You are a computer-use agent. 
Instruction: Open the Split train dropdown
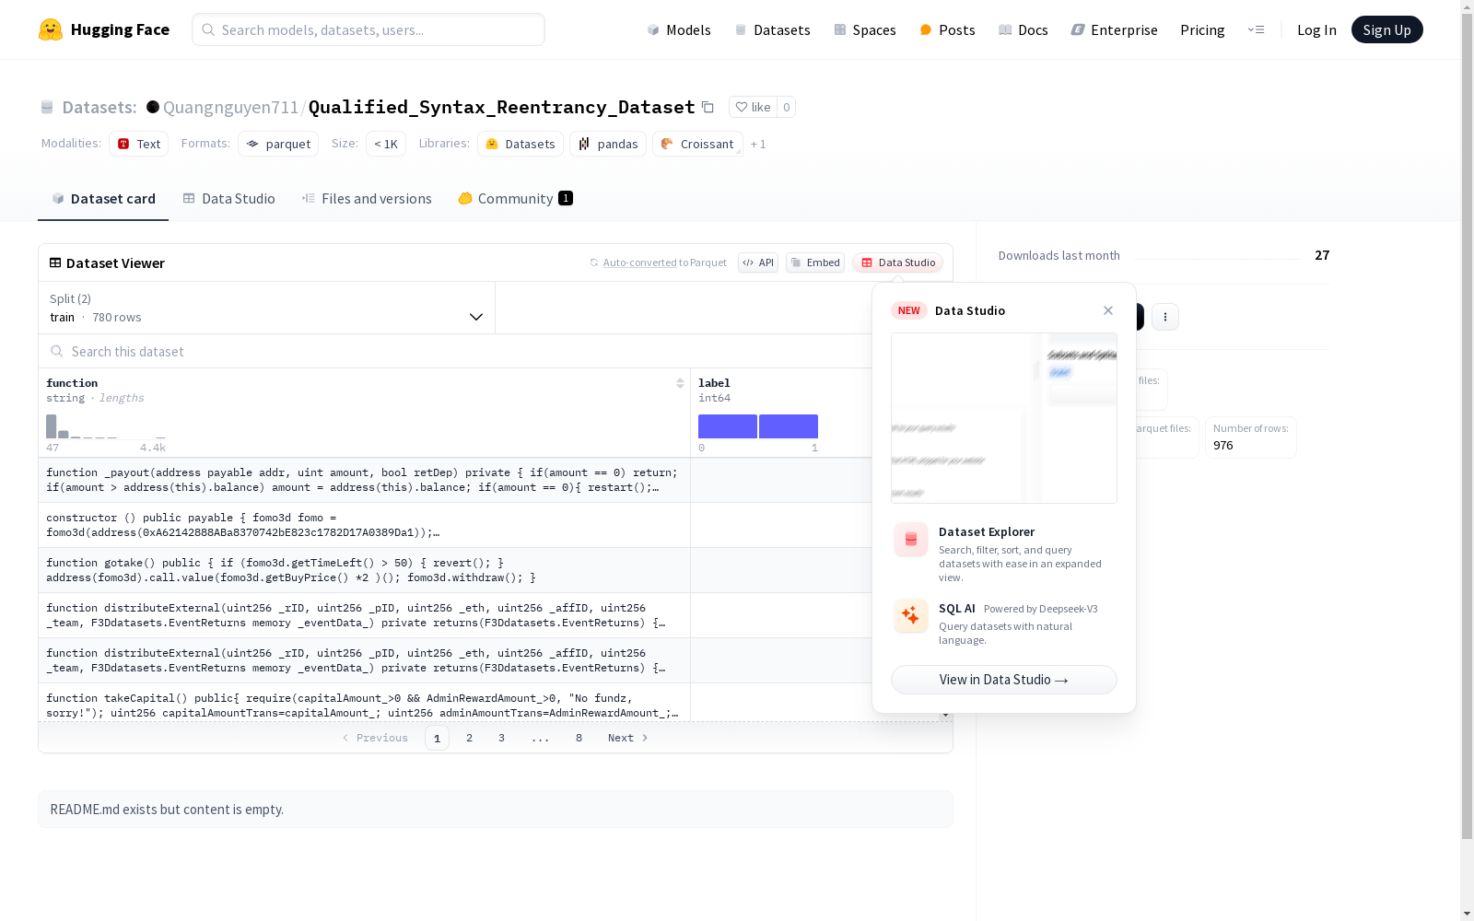[267, 308]
